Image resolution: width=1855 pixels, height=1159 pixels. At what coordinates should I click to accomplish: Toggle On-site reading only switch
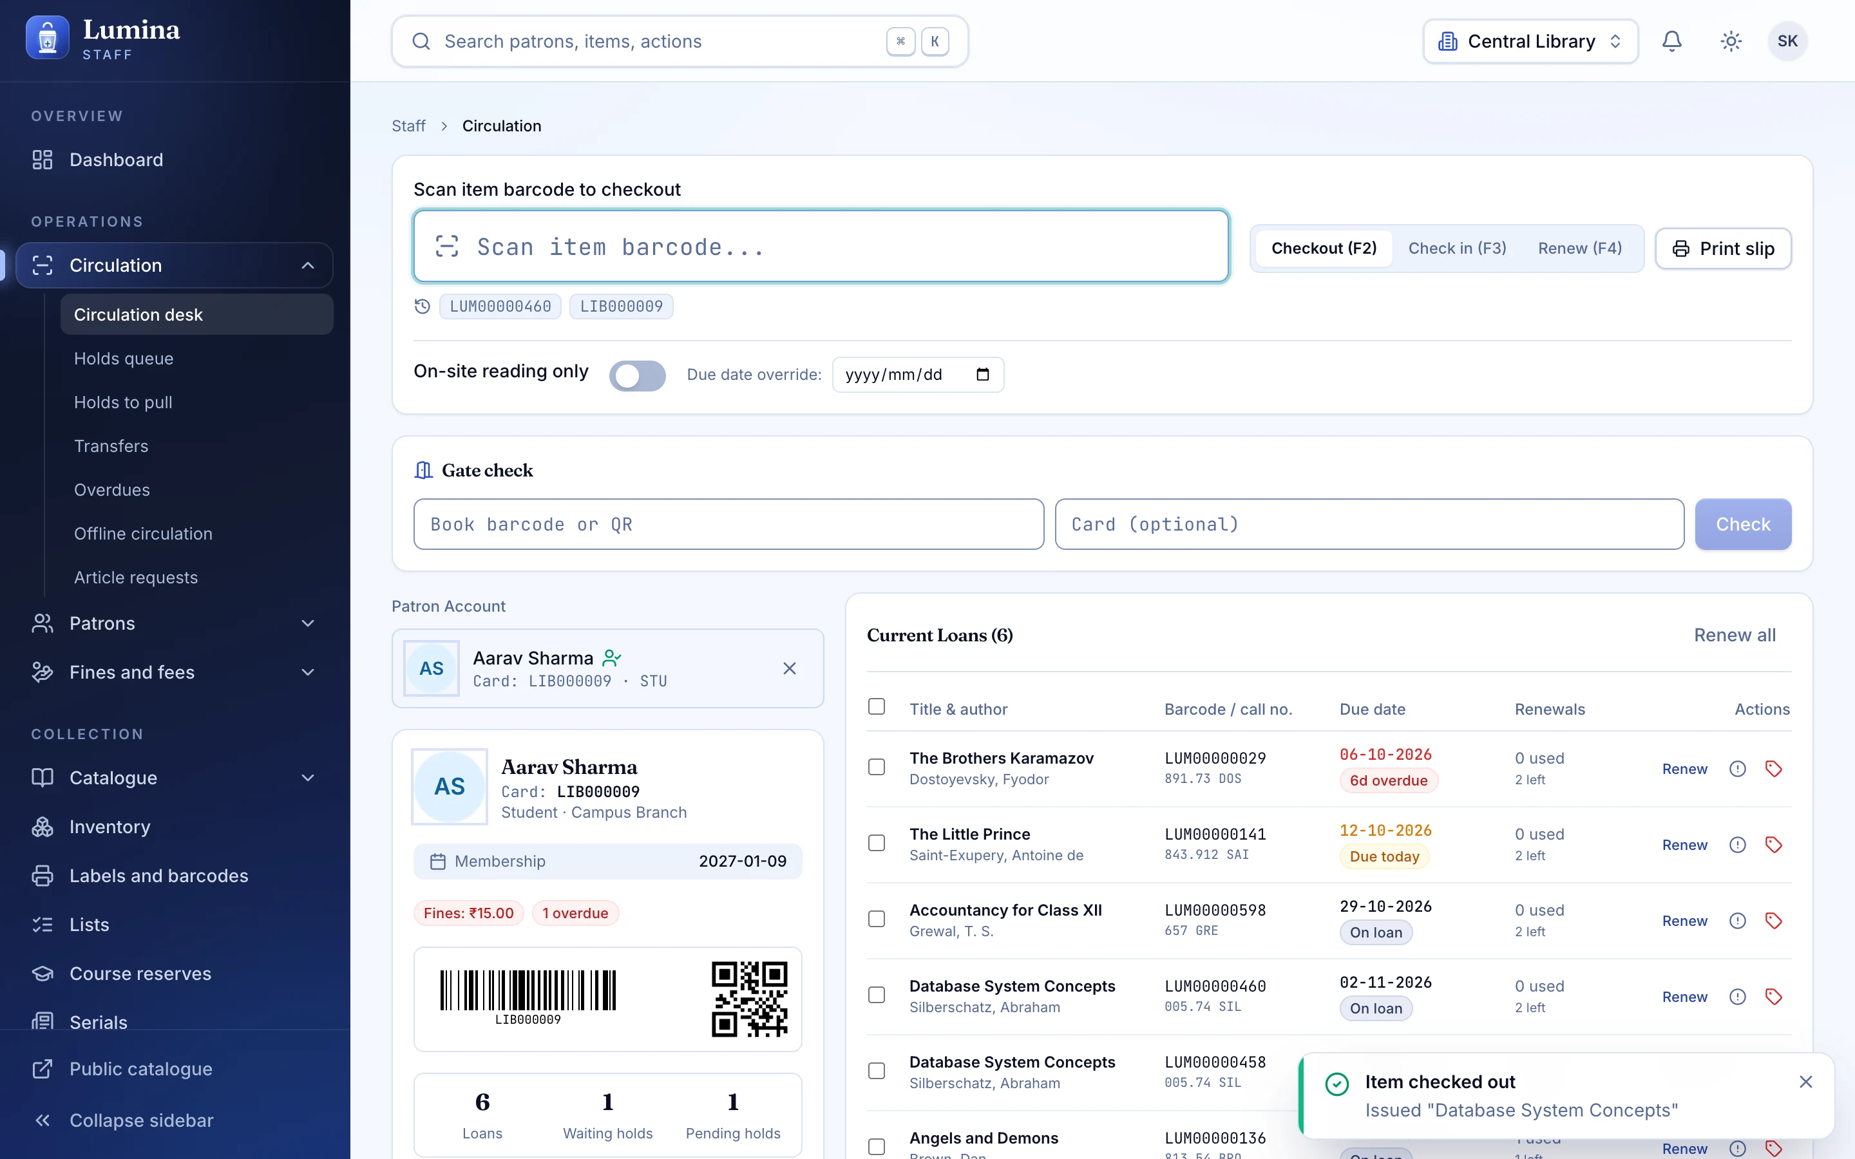[x=637, y=375]
